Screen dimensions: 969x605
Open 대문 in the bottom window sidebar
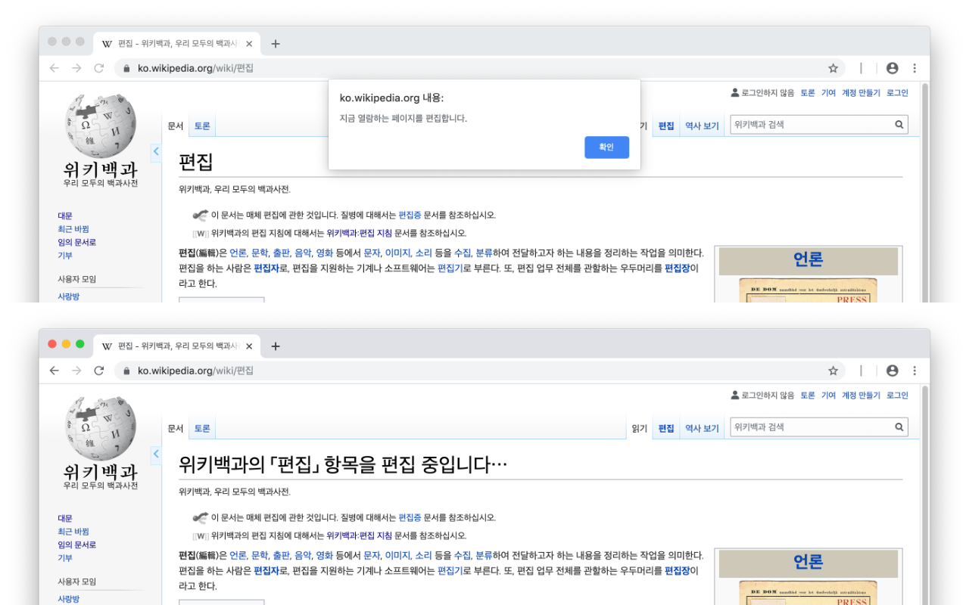(x=65, y=519)
